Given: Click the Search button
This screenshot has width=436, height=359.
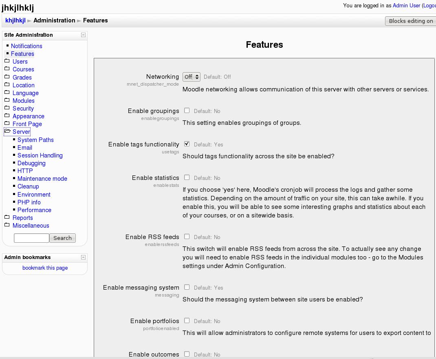Looking at the screenshot, I should coord(63,238).
